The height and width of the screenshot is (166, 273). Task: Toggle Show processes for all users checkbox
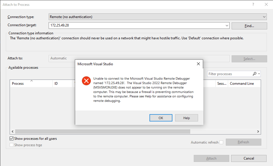(x=12, y=139)
